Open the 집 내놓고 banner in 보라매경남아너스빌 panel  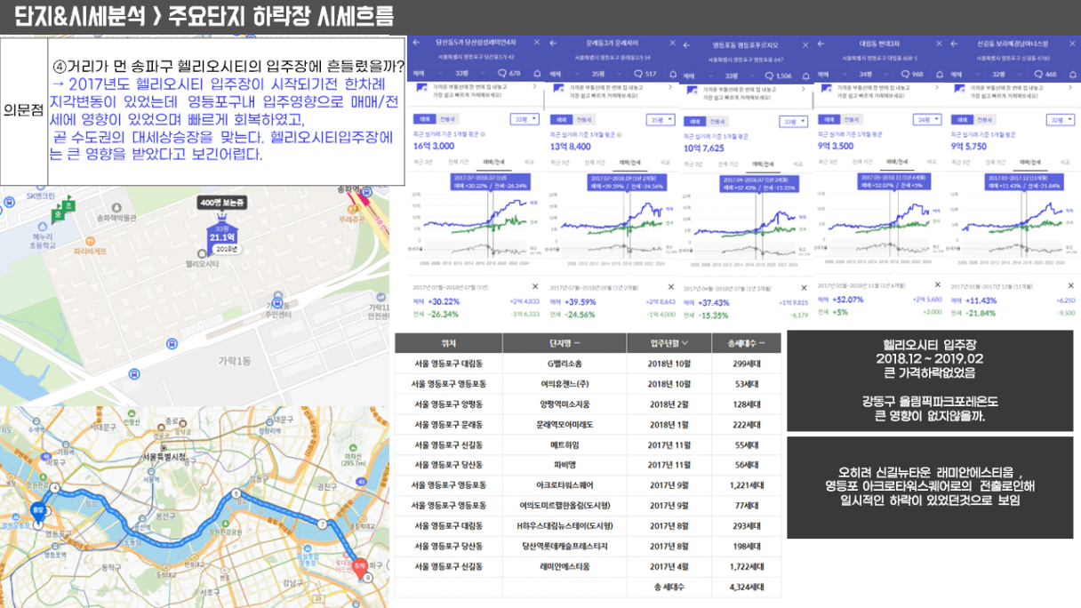point(1013,92)
